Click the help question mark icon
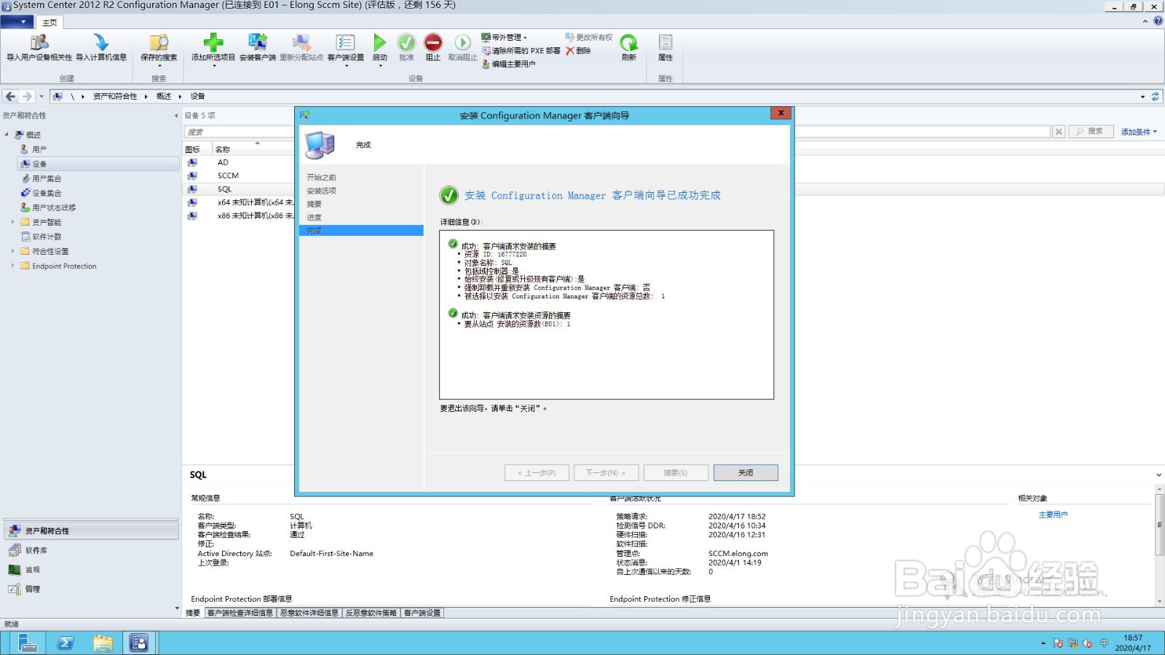This screenshot has height=655, width=1165. click(x=1158, y=21)
